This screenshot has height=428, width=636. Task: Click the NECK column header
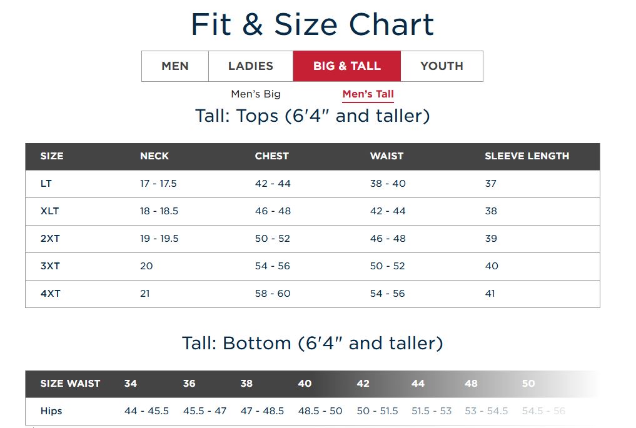click(x=154, y=156)
